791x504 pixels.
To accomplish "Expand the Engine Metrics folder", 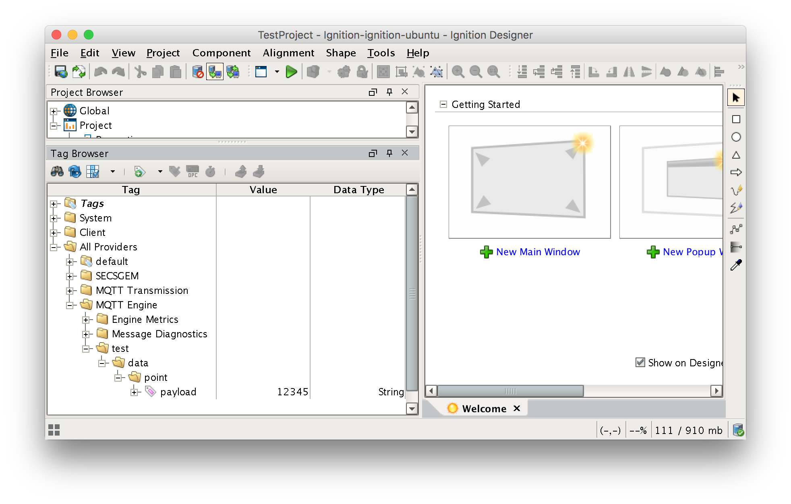I will click(x=86, y=320).
